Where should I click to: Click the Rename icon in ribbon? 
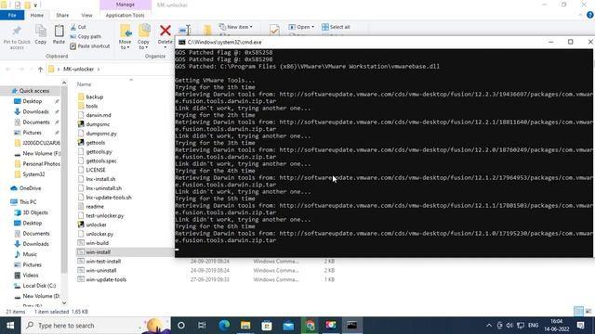pyautogui.click(x=184, y=30)
